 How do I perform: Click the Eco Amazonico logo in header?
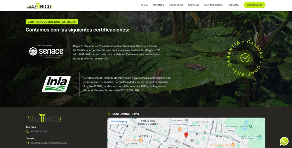point(40,6)
